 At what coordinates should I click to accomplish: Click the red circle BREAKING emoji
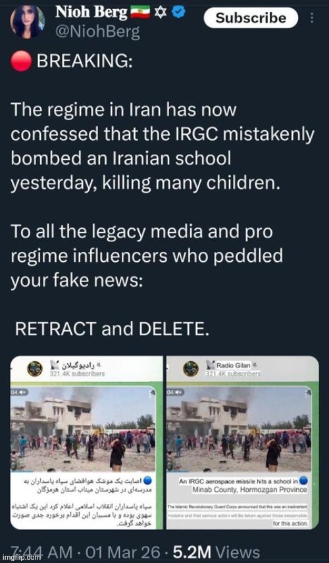pos(22,62)
